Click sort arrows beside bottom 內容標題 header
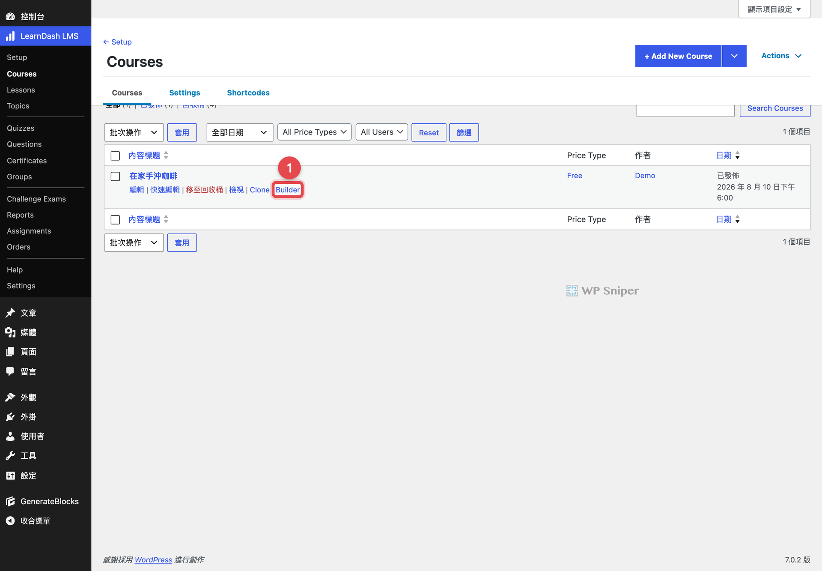Viewport: 822px width, 571px height. click(166, 219)
